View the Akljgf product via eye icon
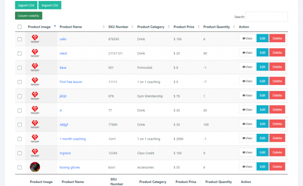Screen dimensions: 303x186 point(247,124)
